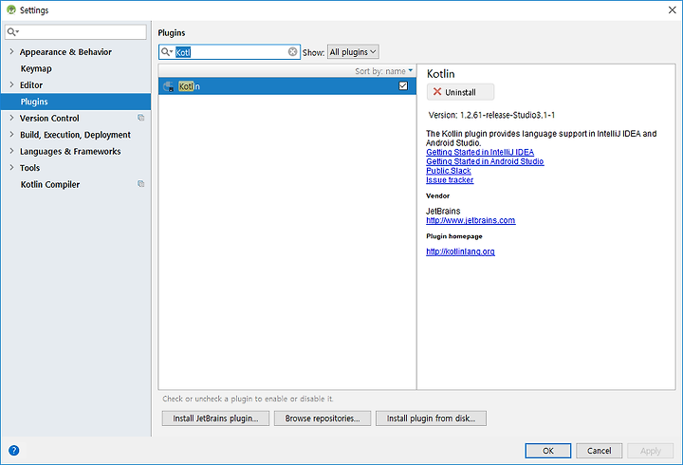683x465 pixels.
Task: Click the Kotlin plugin icon in list
Action: pyautogui.click(x=169, y=86)
